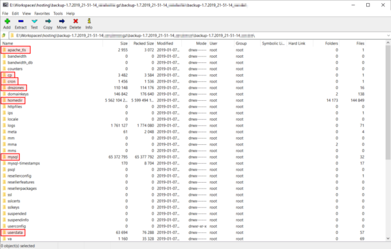Image resolution: width=391 pixels, height=249 pixels.
Task: Select the resellerfeatures folder name
Action: pyautogui.click(x=21, y=182)
